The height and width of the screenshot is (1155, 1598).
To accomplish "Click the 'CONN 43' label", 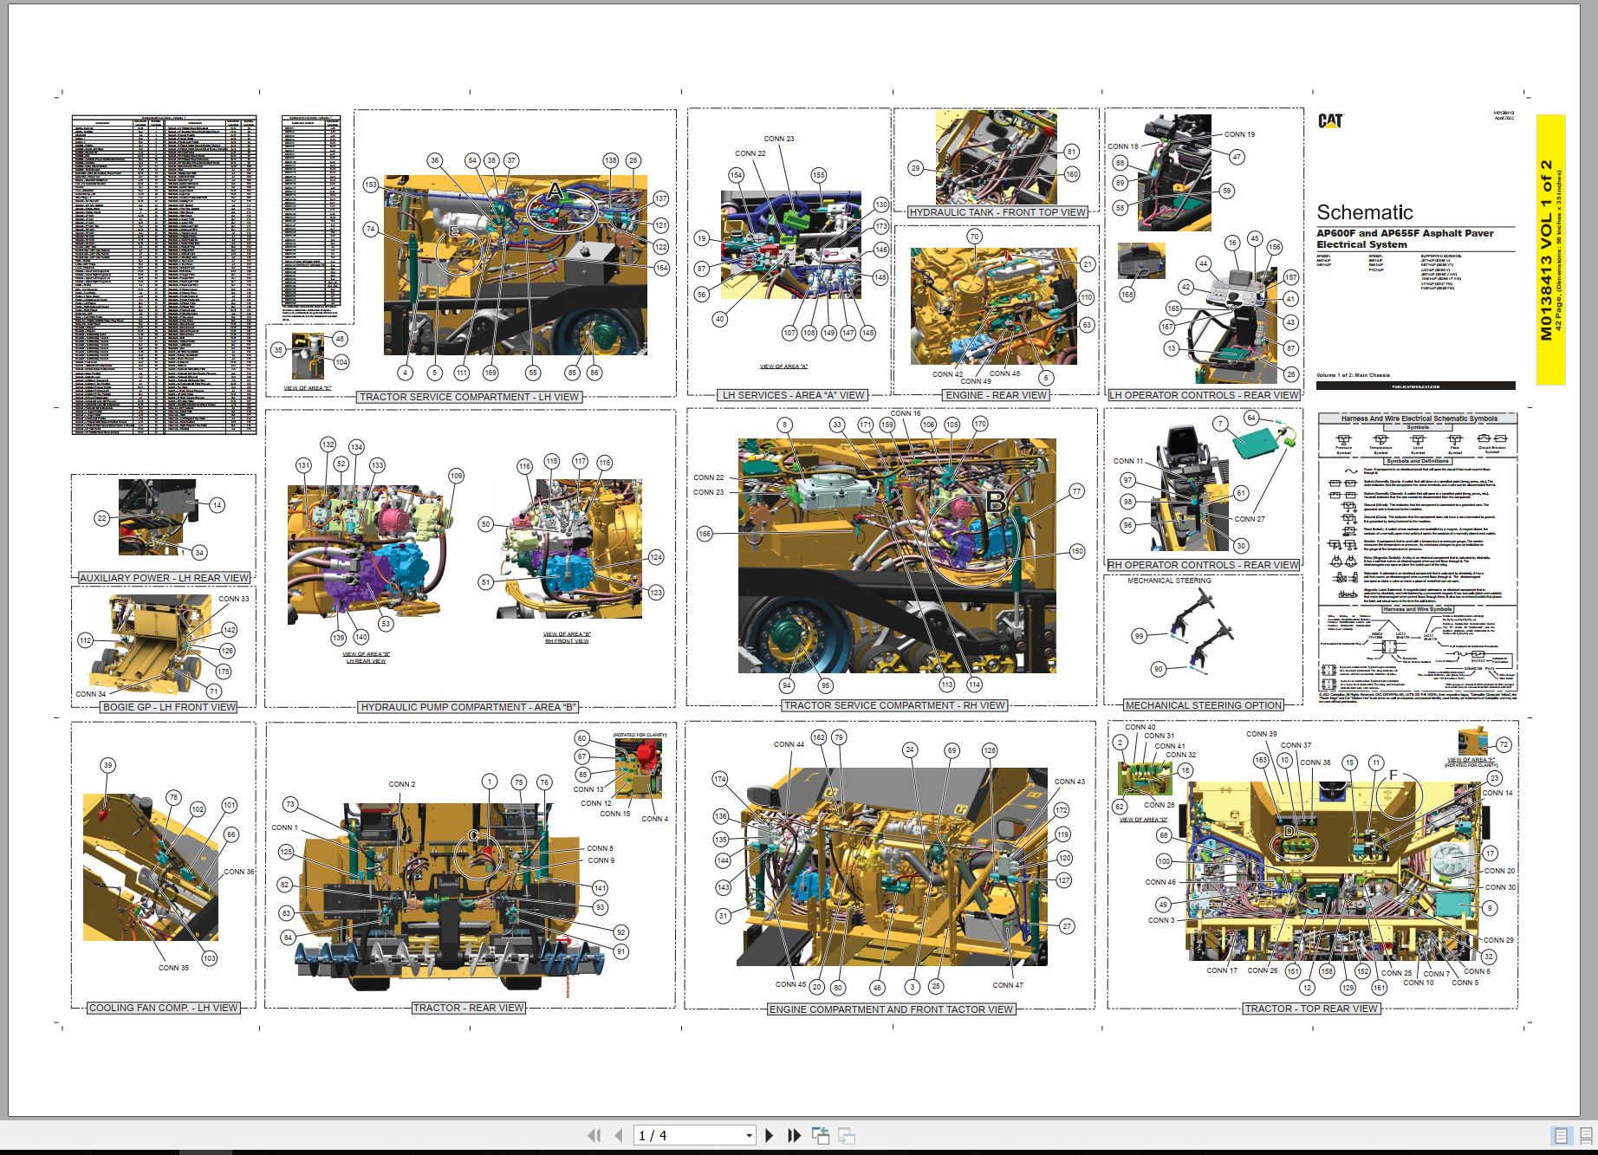I will 1069,782.
